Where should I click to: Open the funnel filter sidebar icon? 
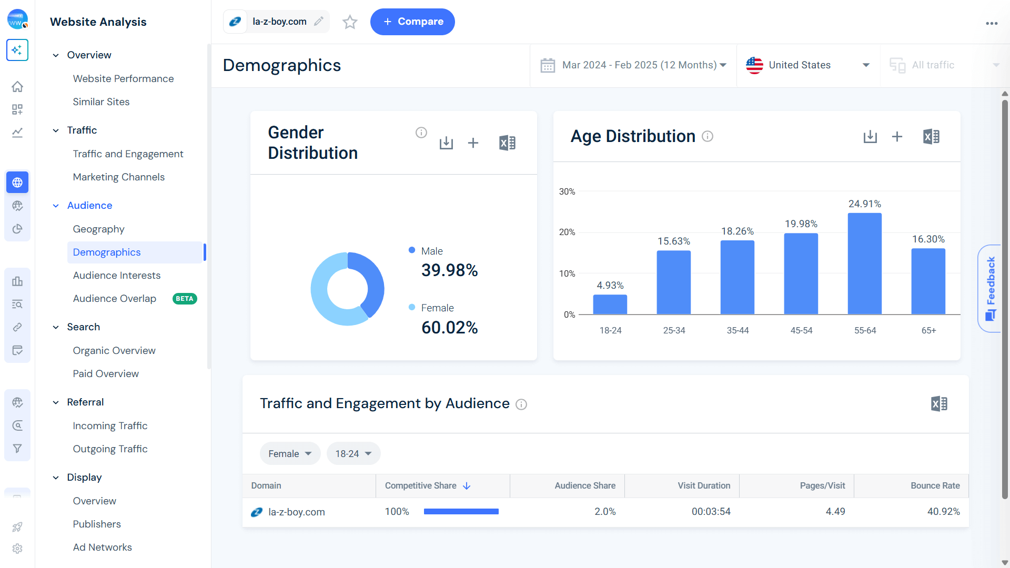tap(17, 449)
